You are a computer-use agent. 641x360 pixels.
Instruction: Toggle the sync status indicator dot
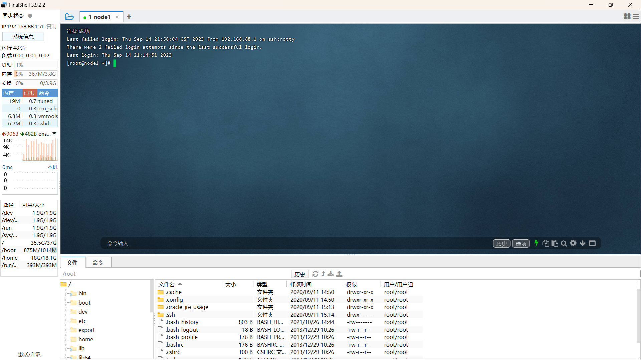tap(30, 16)
